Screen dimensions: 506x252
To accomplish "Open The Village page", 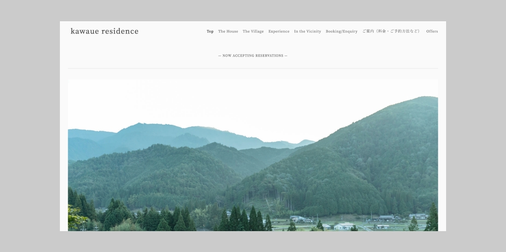I will [x=253, y=31].
